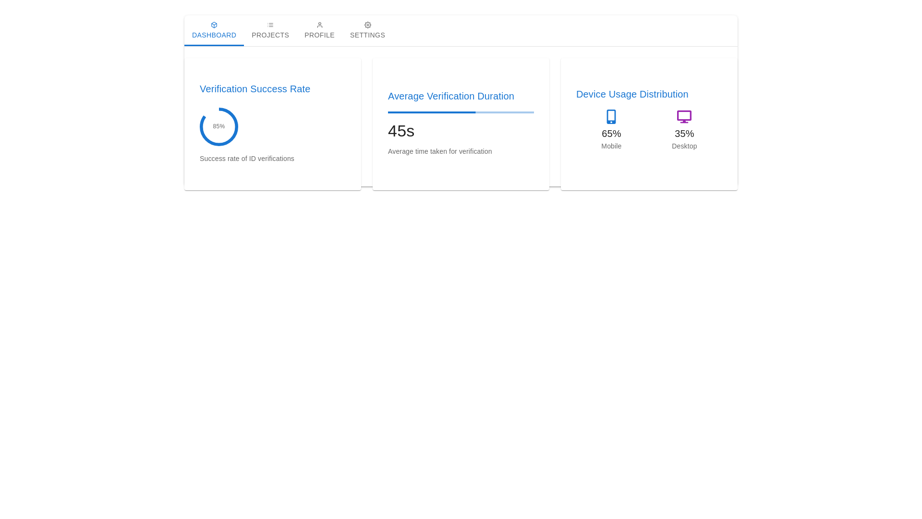Click the Average Verification Duration heading

[451, 96]
